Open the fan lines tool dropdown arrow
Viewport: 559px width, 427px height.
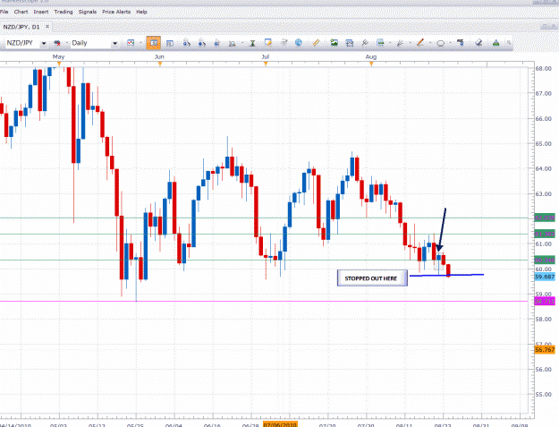tap(410, 43)
